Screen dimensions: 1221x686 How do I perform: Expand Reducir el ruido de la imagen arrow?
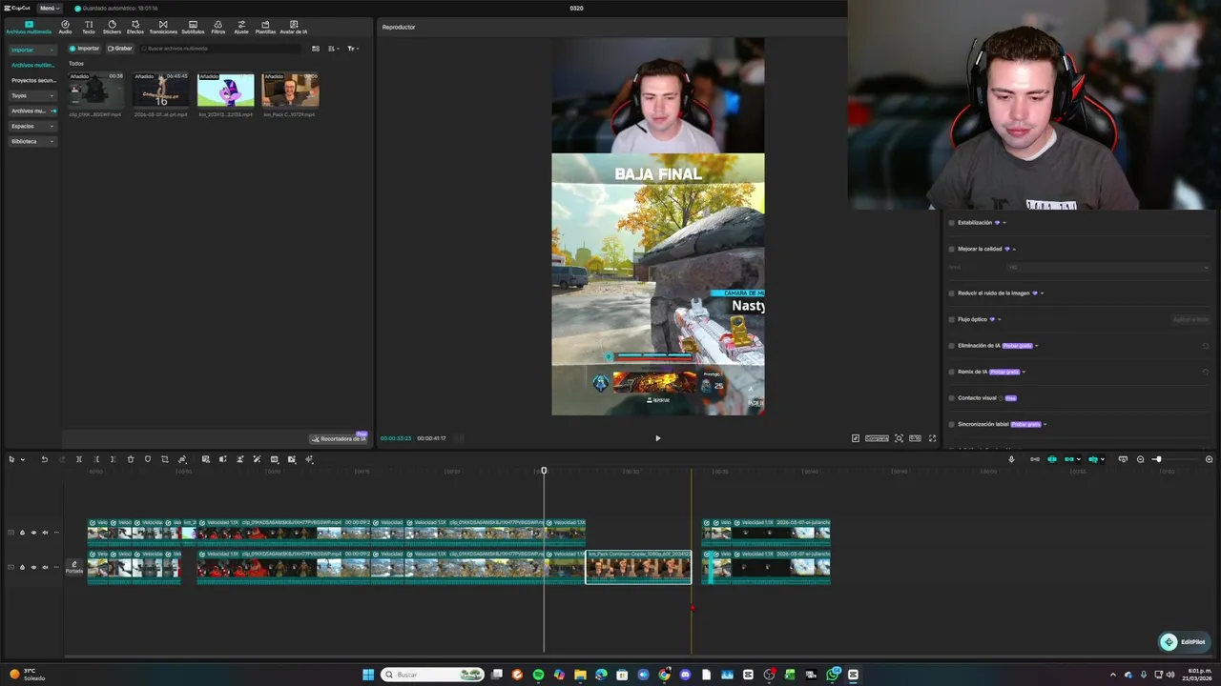(1042, 293)
